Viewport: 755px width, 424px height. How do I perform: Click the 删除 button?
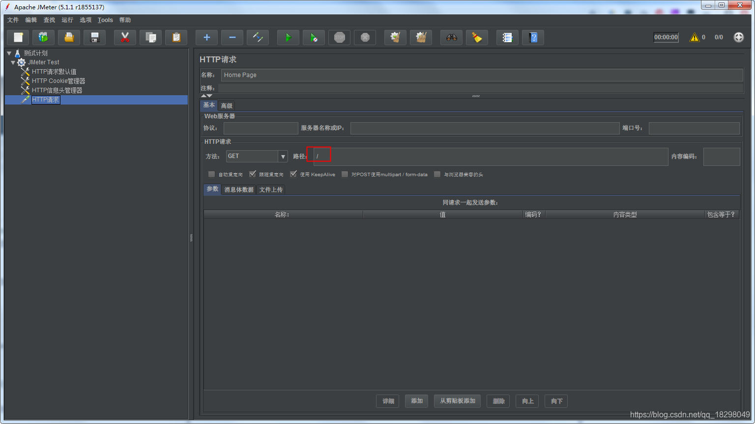pyautogui.click(x=498, y=401)
